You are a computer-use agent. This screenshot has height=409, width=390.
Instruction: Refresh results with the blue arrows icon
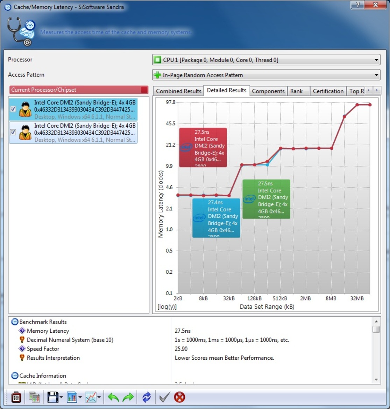[147, 397]
